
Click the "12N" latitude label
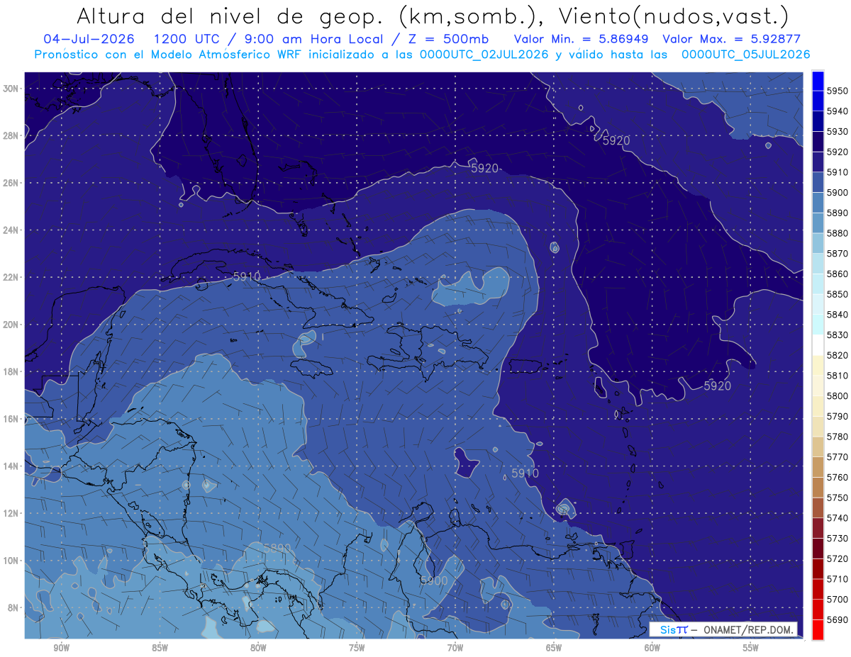[11, 513]
